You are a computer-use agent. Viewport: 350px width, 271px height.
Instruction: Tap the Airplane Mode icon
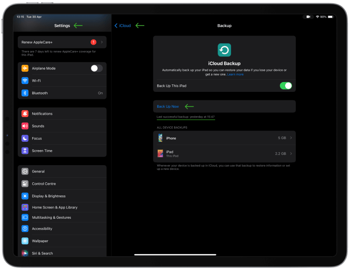click(25, 68)
